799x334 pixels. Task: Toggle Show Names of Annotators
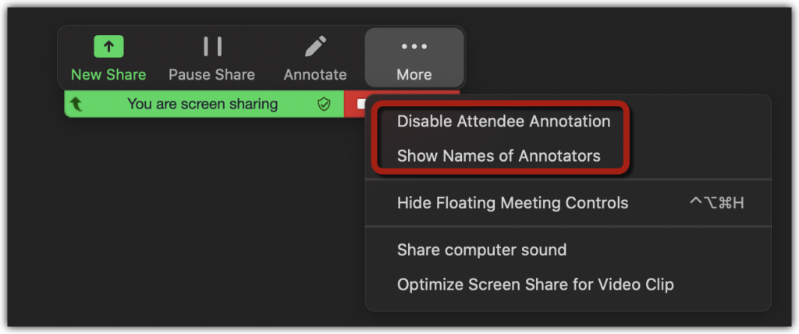tap(499, 155)
